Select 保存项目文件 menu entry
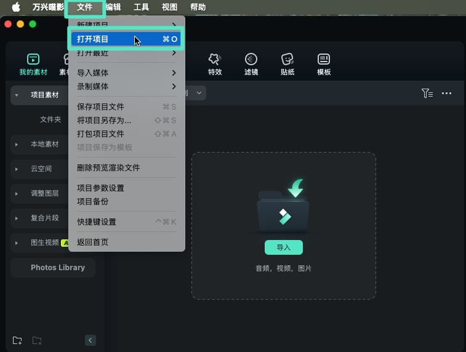The height and width of the screenshot is (352, 466). pyautogui.click(x=126, y=107)
